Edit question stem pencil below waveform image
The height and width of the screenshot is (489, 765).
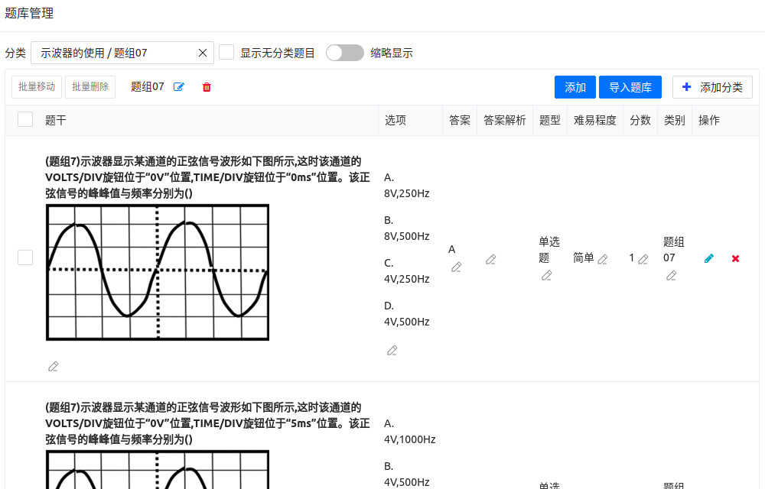[53, 366]
